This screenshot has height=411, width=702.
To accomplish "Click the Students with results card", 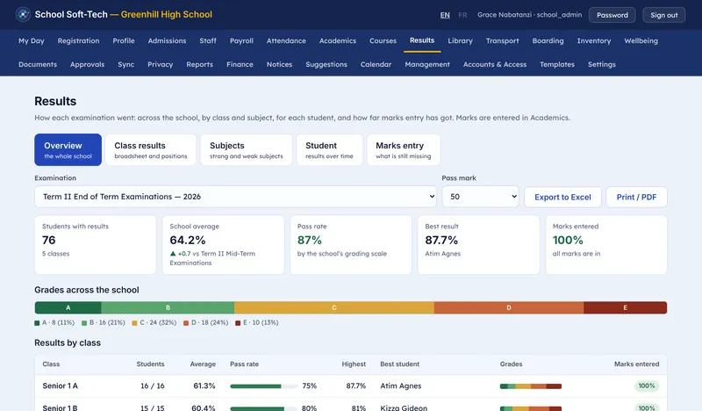I will click(96, 245).
